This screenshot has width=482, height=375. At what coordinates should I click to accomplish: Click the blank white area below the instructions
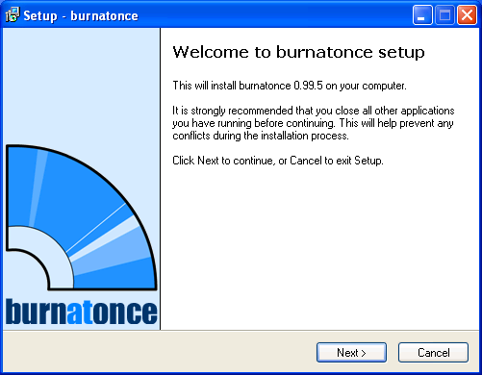pyautogui.click(x=319, y=247)
